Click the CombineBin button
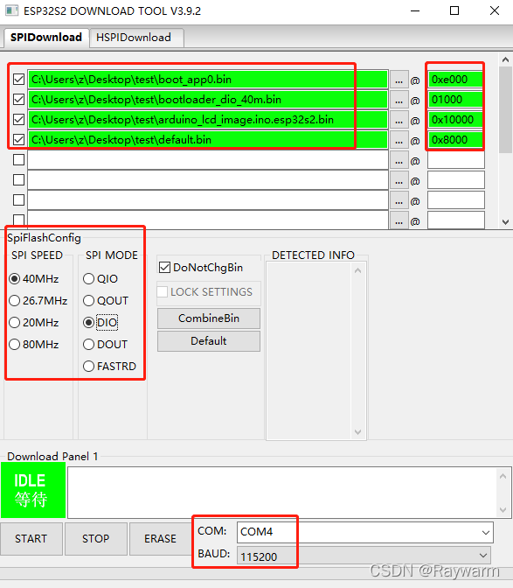Screen dimensions: 513x588 (209, 318)
